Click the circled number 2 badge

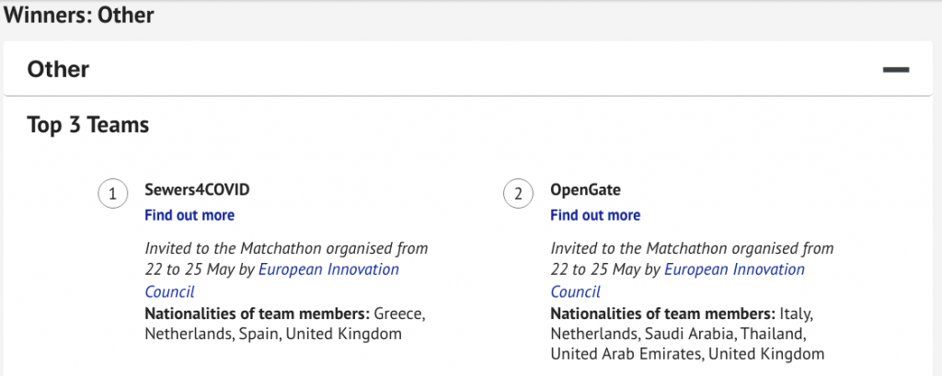point(518,194)
